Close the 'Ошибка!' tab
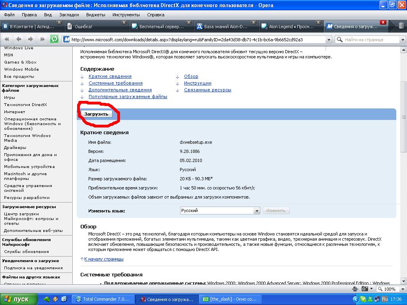Viewport: 407px width, 305px height. 124,22
